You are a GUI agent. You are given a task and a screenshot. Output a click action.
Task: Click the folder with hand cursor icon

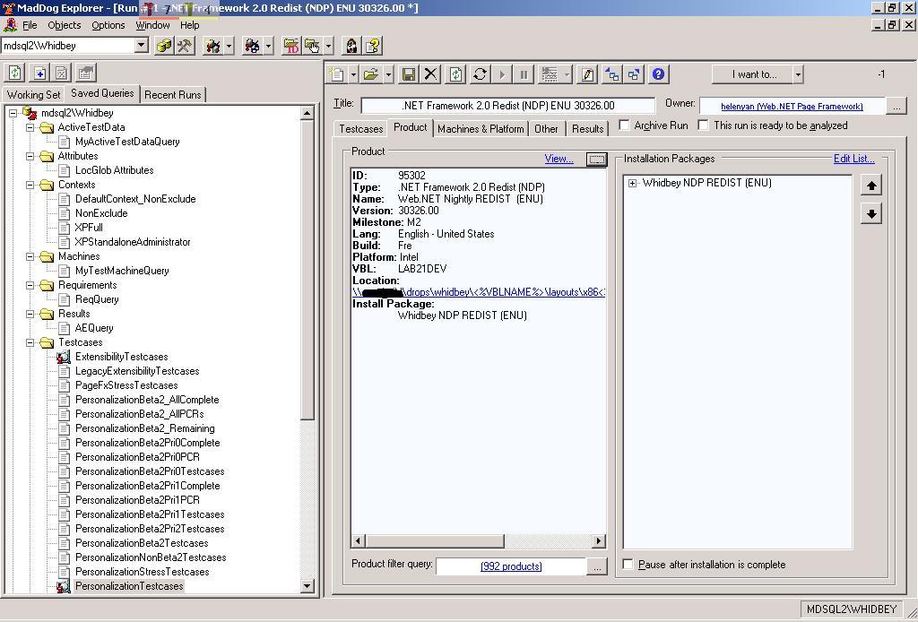[x=312, y=46]
